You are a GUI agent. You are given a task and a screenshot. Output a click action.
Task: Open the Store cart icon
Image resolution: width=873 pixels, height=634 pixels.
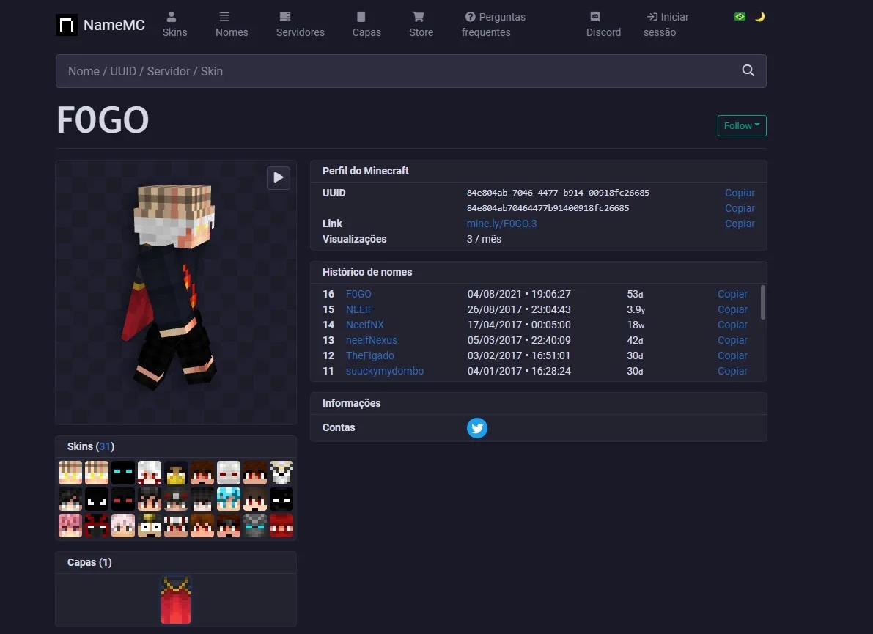(x=418, y=17)
